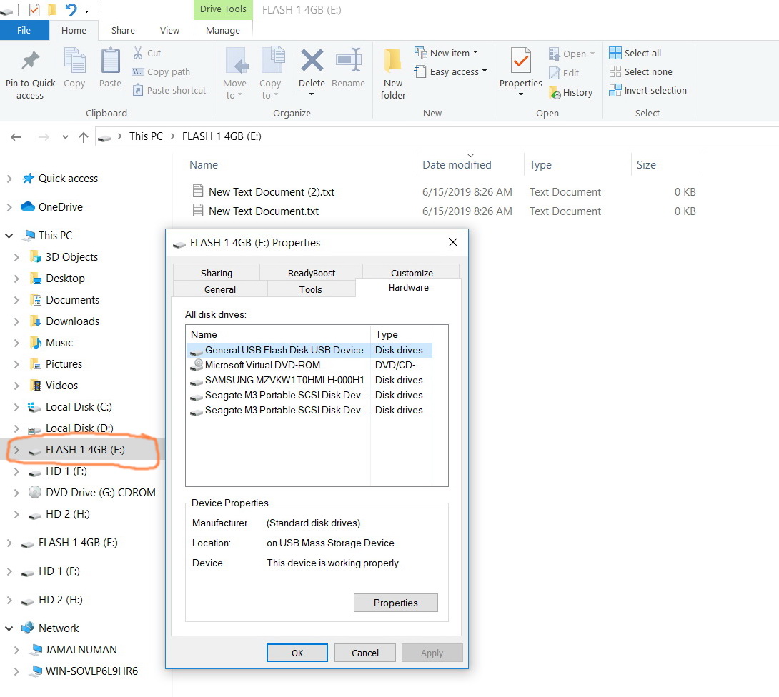Expand Local Disk (C:) in the sidebar

coord(16,406)
